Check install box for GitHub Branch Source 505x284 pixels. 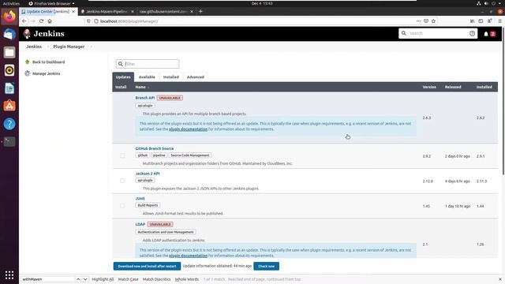pos(122,155)
